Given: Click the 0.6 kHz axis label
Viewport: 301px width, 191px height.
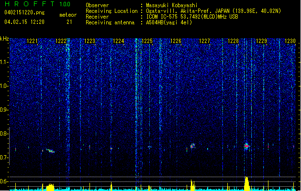Looking at the screenshot, I should click(4, 181).
